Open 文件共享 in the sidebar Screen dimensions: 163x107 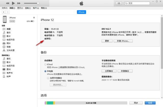(10, 51)
